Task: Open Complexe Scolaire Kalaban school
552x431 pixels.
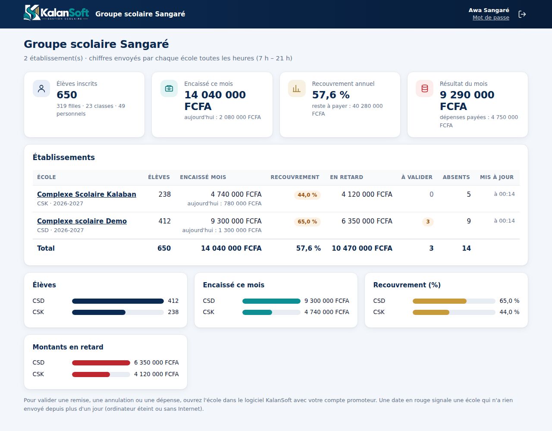Action: click(87, 194)
